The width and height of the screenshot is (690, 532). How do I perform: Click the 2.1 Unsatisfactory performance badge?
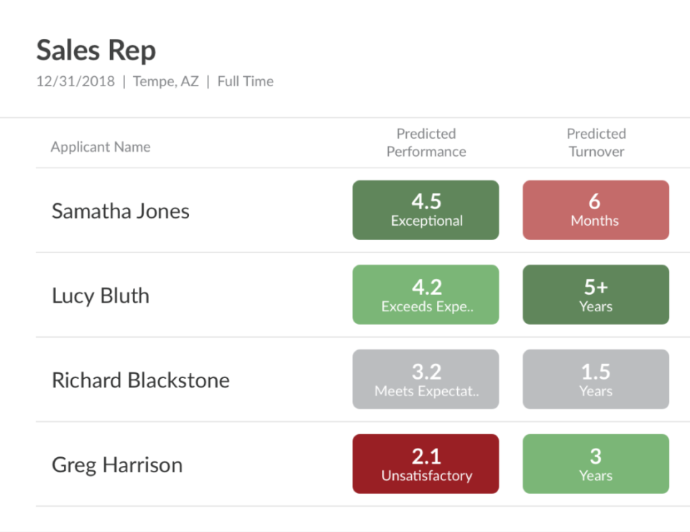coord(425,464)
